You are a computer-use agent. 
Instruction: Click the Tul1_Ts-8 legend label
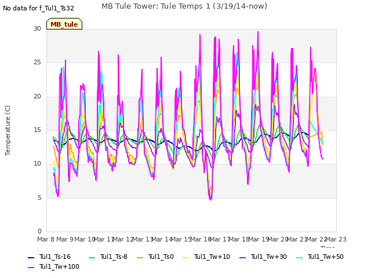click(114, 257)
